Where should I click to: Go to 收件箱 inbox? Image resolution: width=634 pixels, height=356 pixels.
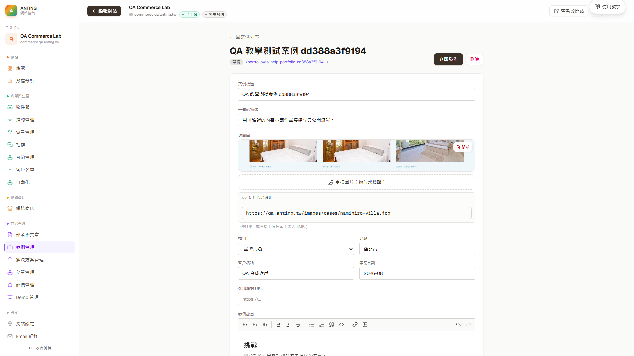pos(40,107)
